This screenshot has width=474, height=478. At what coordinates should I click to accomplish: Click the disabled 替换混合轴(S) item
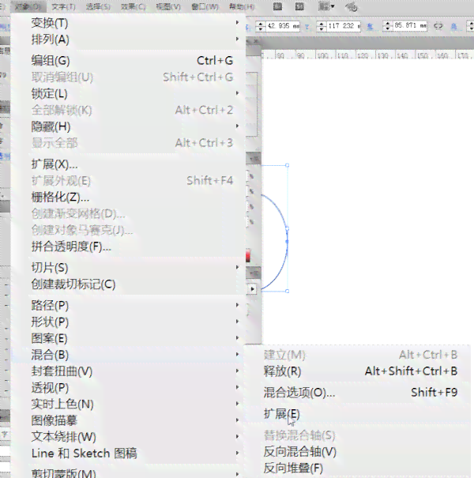click(359, 435)
